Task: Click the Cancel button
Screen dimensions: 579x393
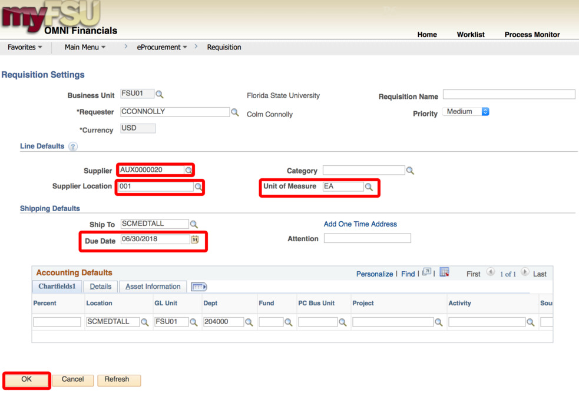Action: [73, 379]
